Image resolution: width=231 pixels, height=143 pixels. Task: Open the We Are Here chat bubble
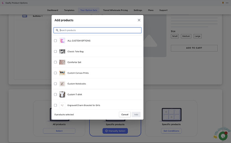click(x=223, y=136)
